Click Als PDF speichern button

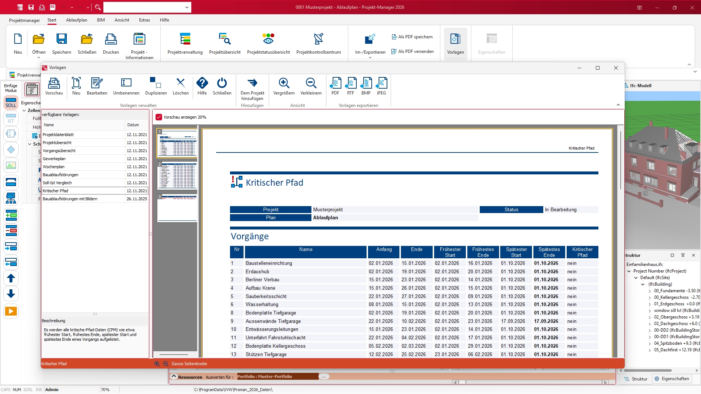click(412, 37)
